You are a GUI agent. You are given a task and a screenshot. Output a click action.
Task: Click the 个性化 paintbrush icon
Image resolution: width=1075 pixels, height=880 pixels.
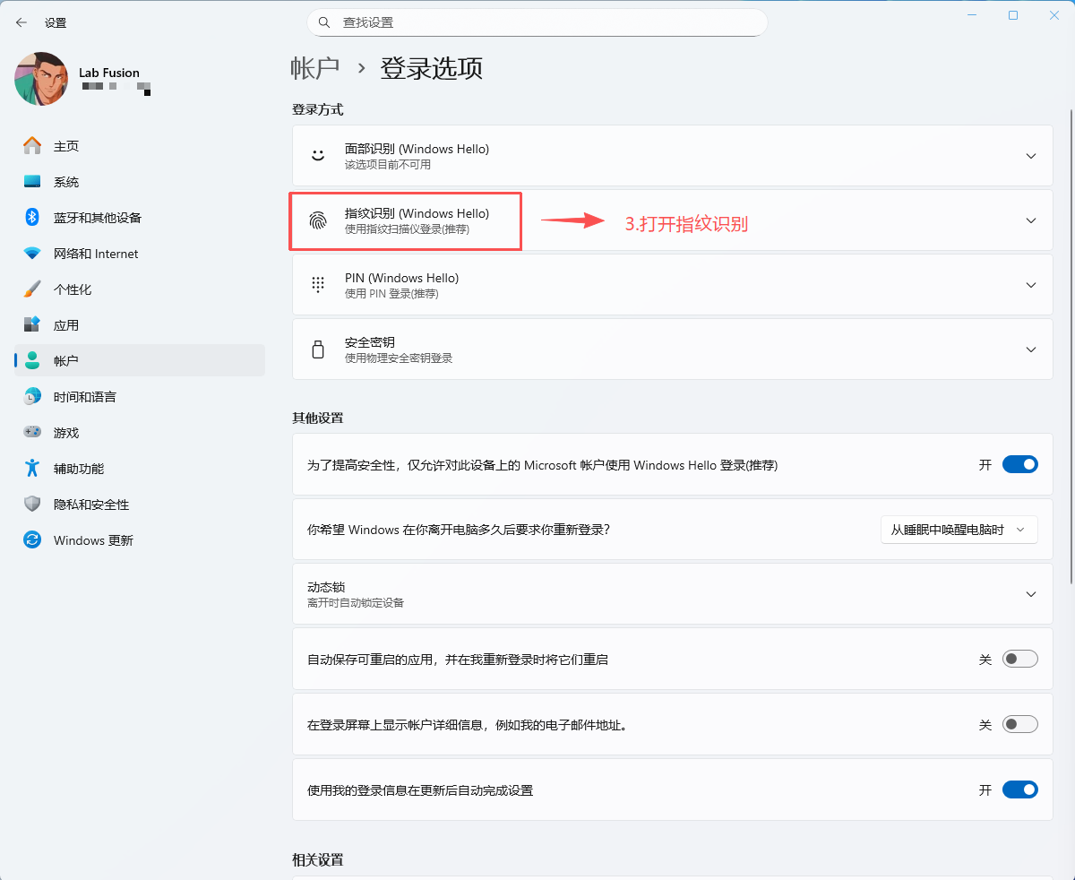32,289
